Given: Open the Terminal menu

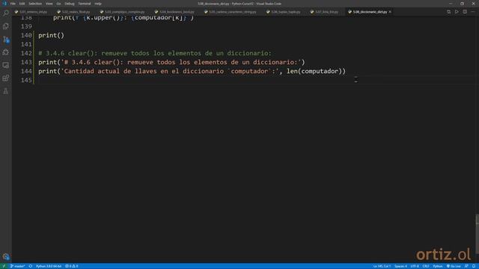Looking at the screenshot, I should [85, 4].
